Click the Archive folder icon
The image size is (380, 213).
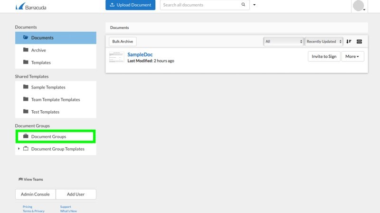26,50
